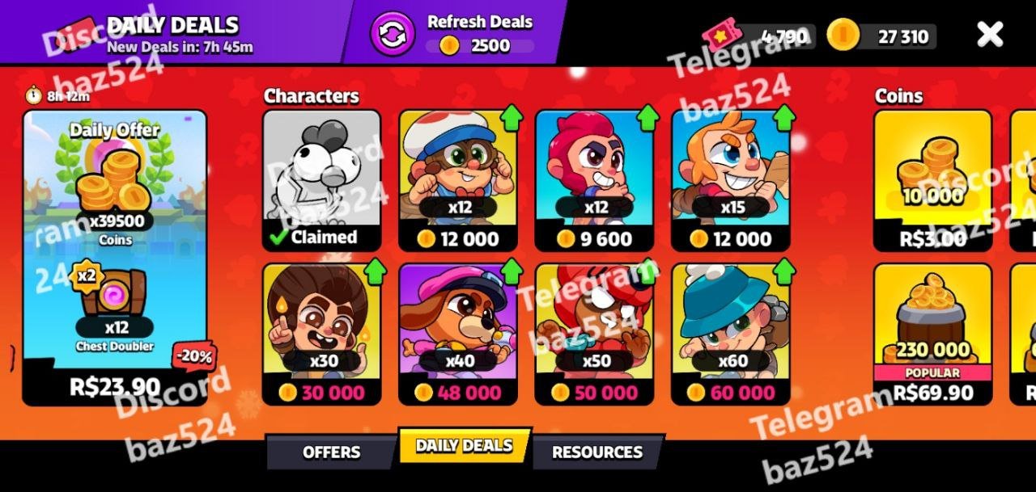The width and height of the screenshot is (1036, 492).
Task: Close the shop with the X
Action: pos(990,34)
